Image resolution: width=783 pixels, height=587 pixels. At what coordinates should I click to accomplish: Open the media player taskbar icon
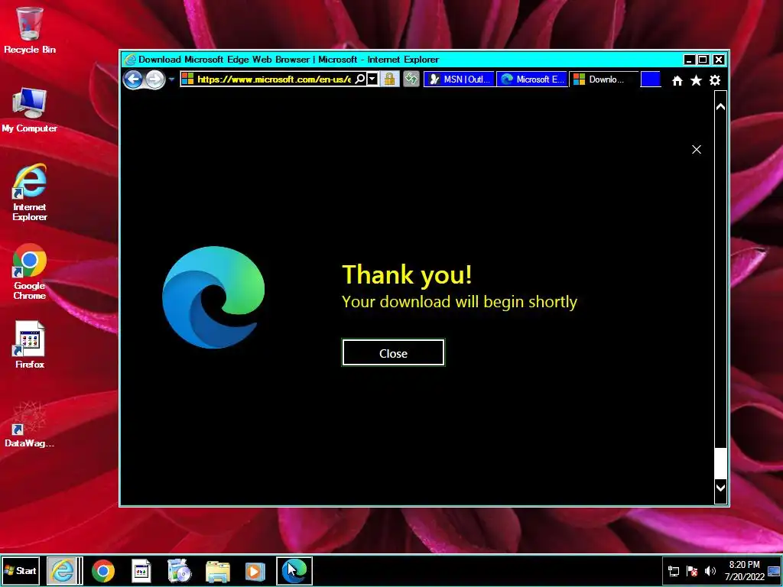(x=255, y=572)
